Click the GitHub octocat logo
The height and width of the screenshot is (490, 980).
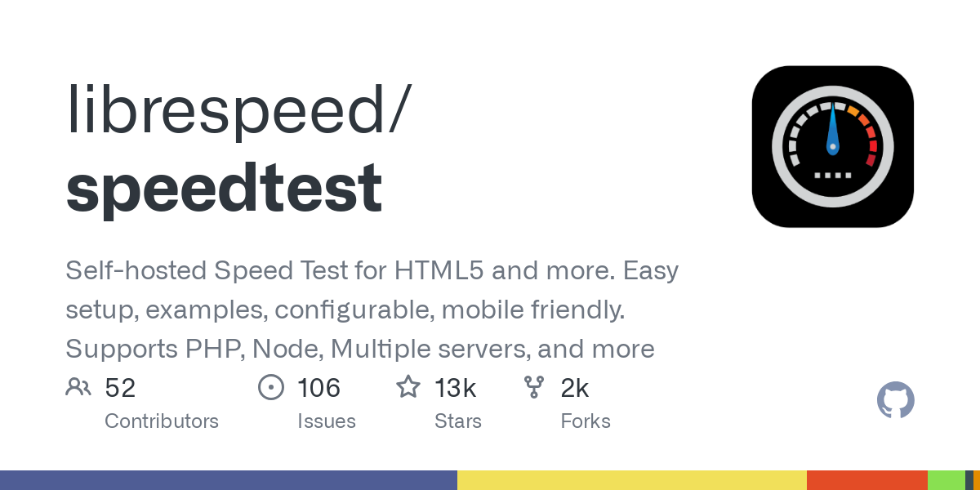(x=896, y=401)
